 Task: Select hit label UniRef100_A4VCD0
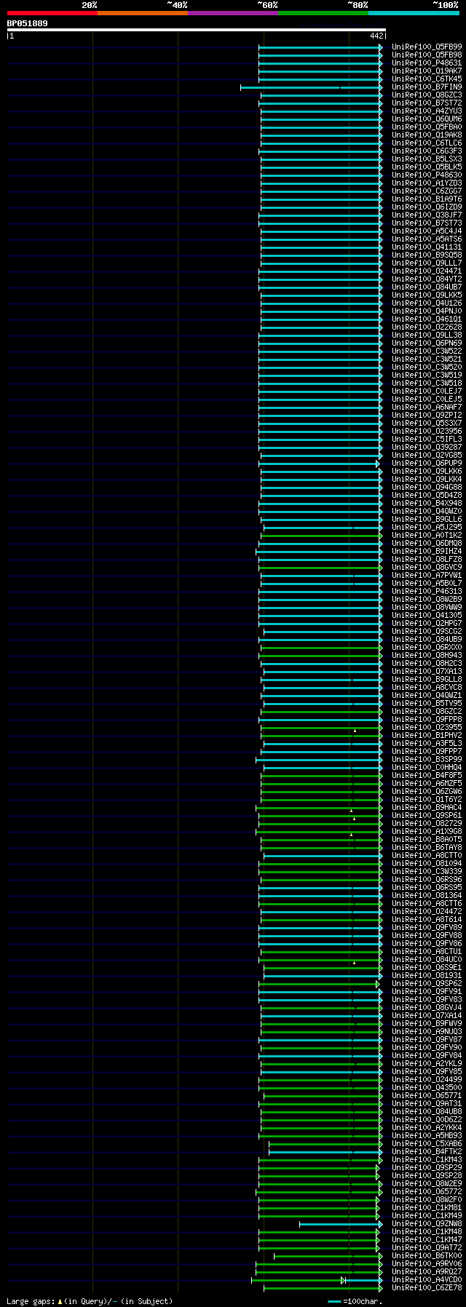[427, 1279]
